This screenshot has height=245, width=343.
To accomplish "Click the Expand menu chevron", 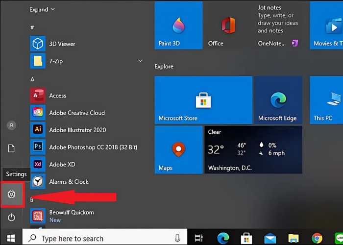I will coord(52,9).
